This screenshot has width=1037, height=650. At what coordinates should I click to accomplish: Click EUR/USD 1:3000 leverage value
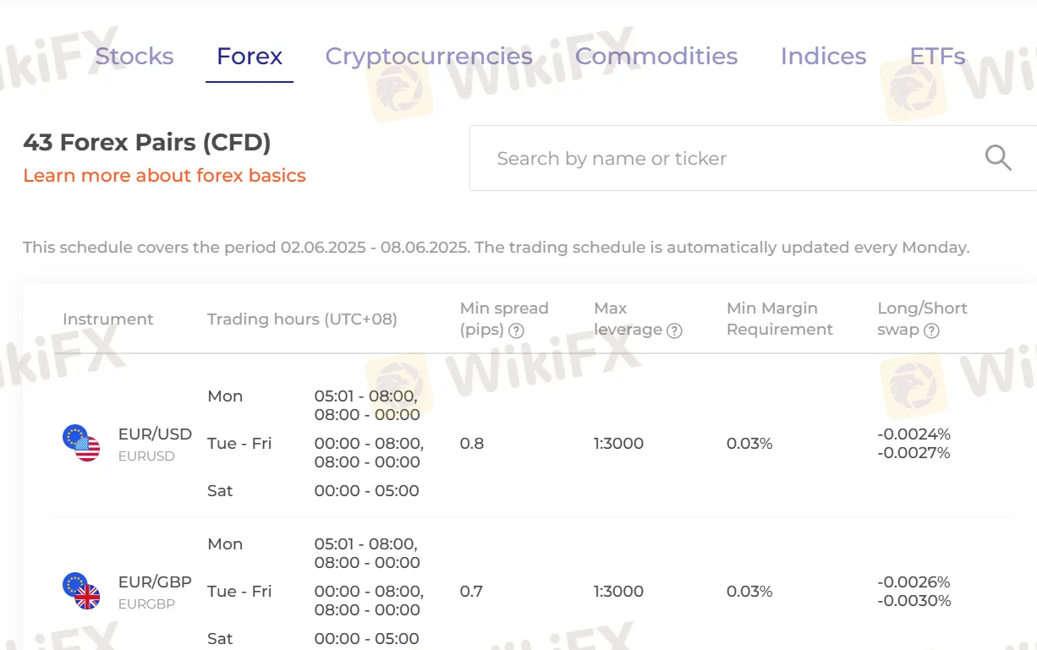click(x=618, y=444)
